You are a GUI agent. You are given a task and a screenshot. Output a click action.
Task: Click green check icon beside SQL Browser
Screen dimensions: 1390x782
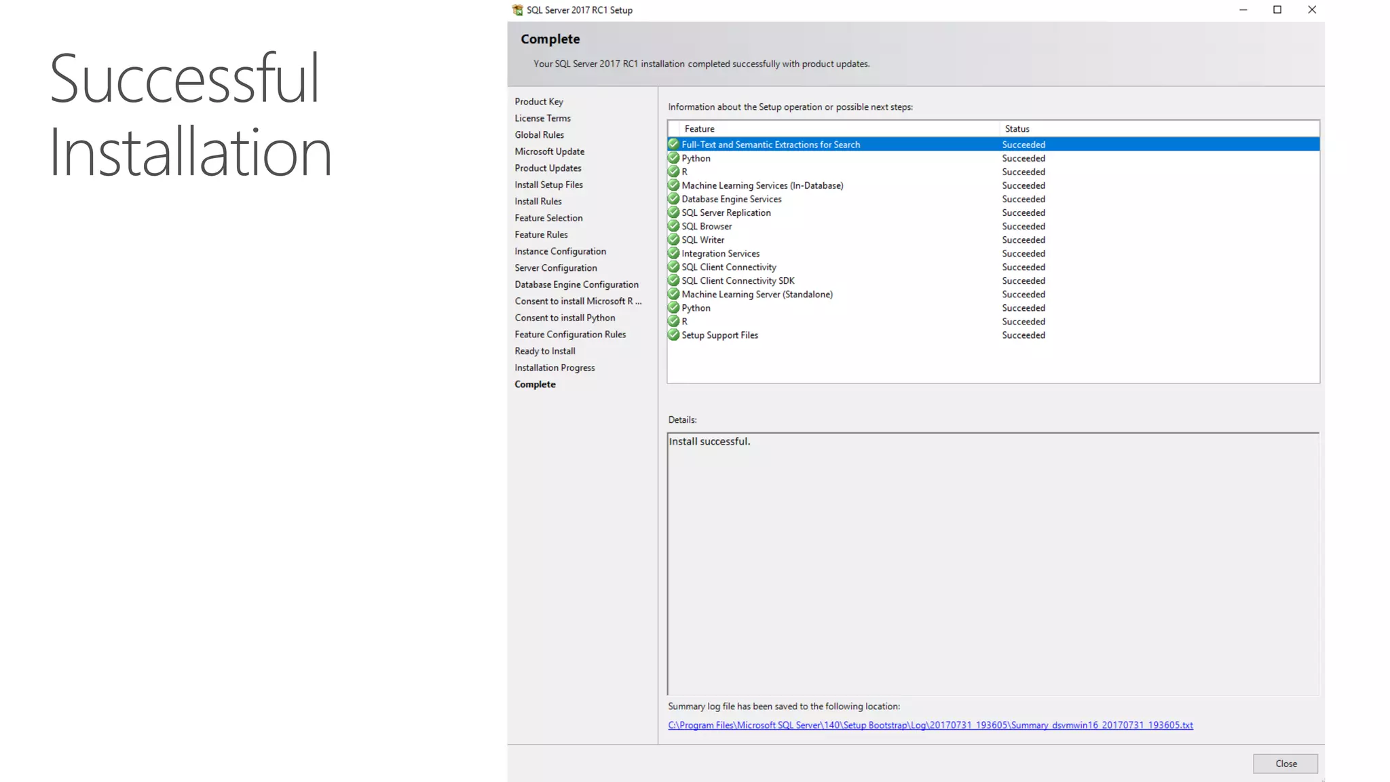[x=673, y=225]
